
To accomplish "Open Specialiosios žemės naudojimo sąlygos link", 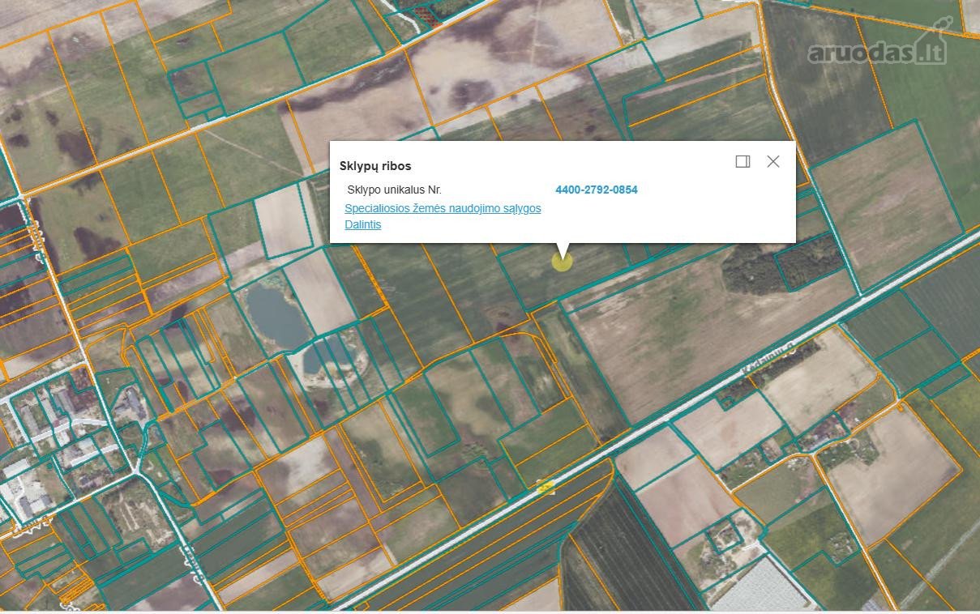I will click(x=443, y=208).
